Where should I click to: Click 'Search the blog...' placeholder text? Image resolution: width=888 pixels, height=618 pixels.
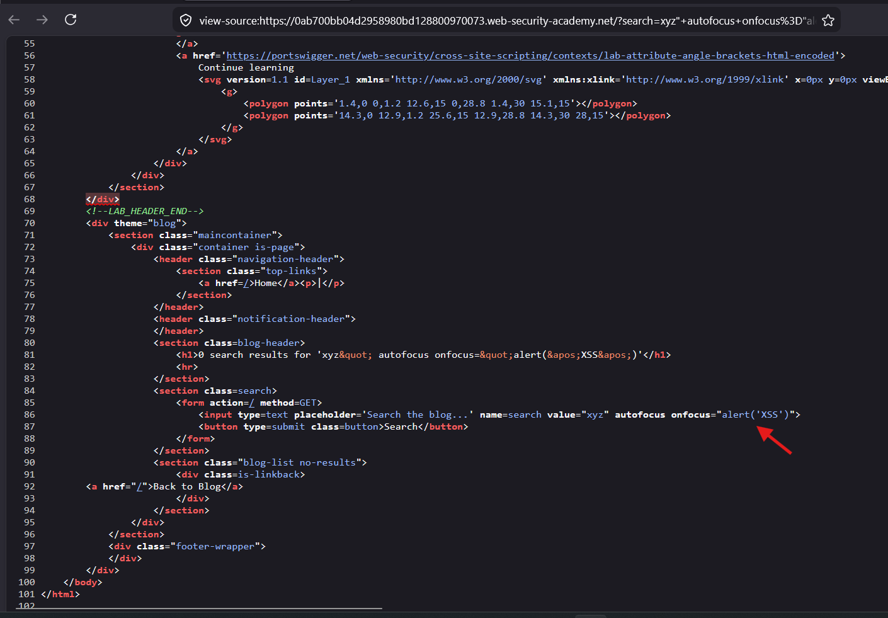(418, 415)
